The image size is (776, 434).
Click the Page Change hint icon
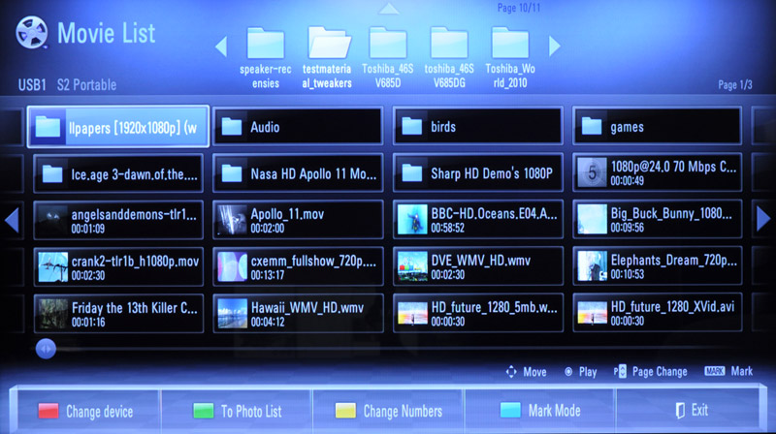(x=620, y=371)
